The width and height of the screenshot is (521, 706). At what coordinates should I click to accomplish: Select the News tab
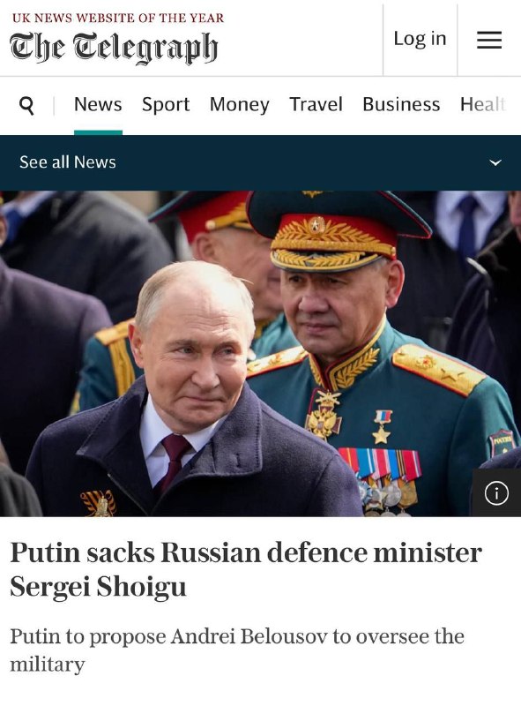coord(98,104)
